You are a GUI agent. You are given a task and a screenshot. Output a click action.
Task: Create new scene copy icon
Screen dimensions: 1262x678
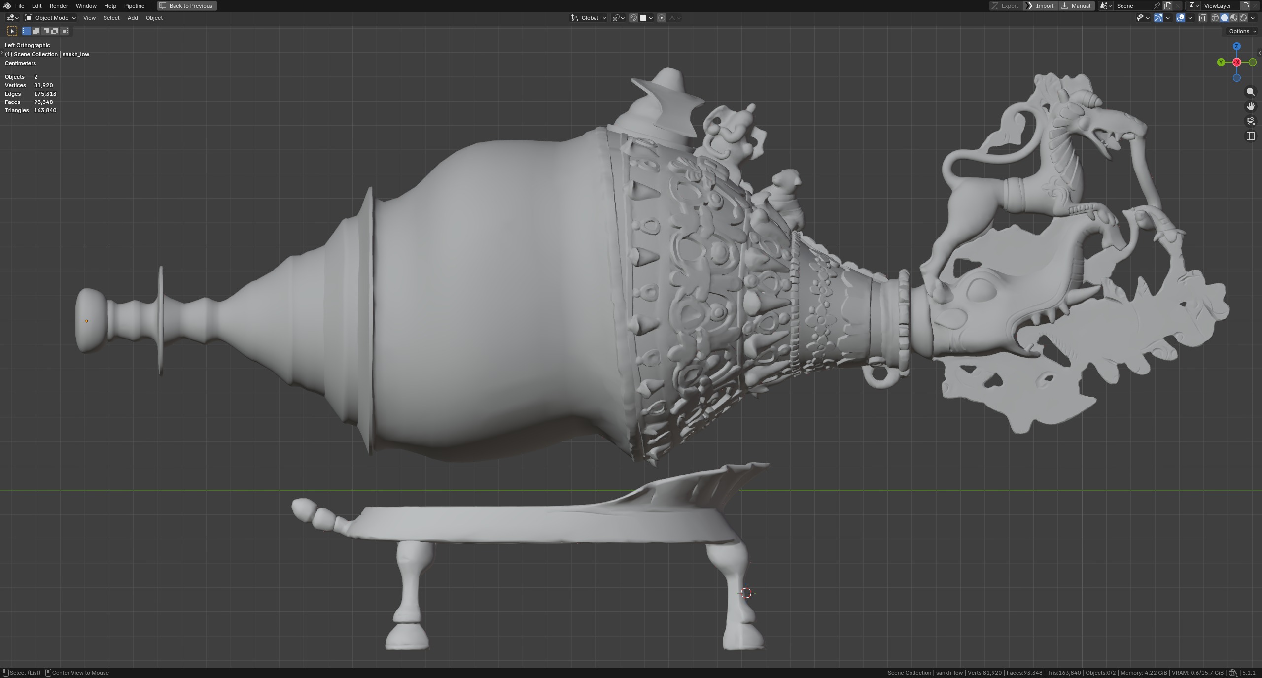tap(1168, 6)
